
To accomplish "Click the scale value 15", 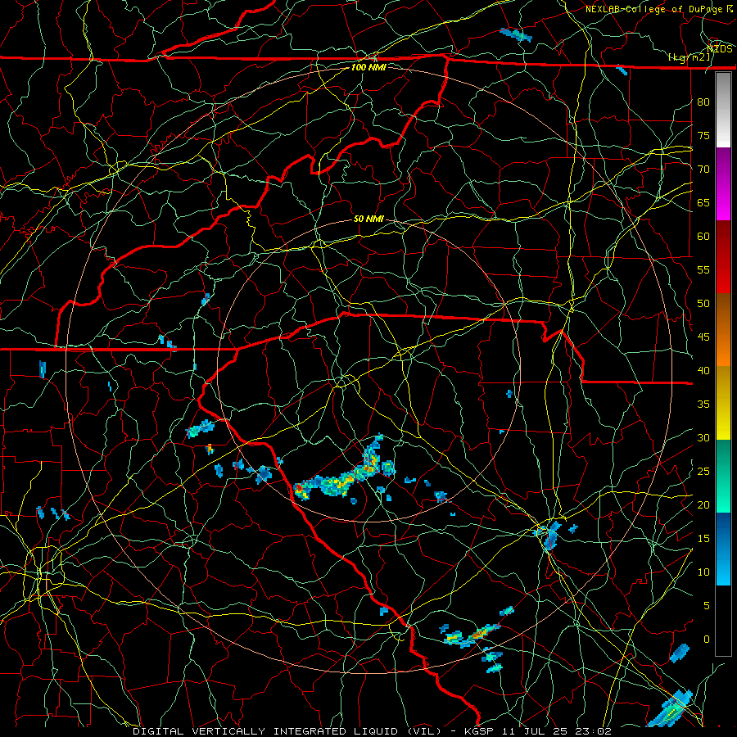I will click(x=703, y=538).
